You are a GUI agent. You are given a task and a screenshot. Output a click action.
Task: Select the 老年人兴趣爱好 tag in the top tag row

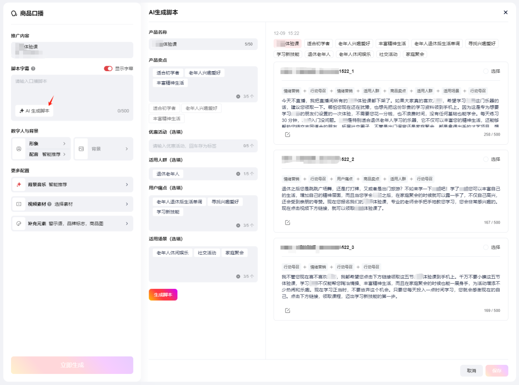tap(354, 43)
